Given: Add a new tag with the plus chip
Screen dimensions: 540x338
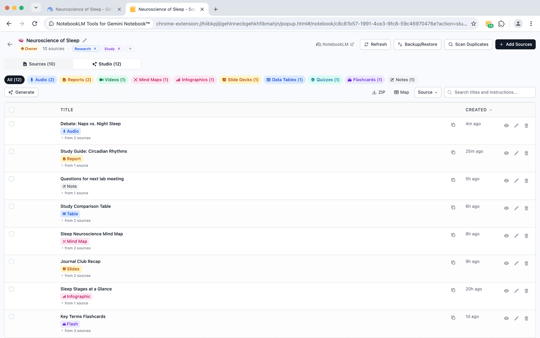Looking at the screenshot, I should point(130,49).
